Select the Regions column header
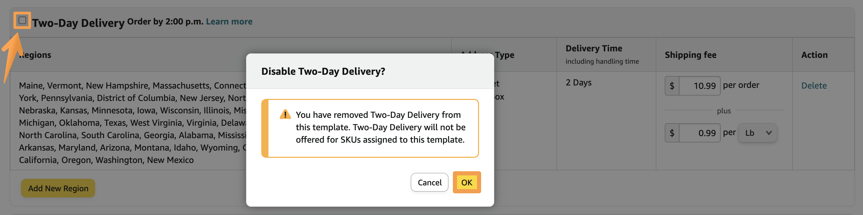The width and height of the screenshot is (863, 215). [35, 54]
